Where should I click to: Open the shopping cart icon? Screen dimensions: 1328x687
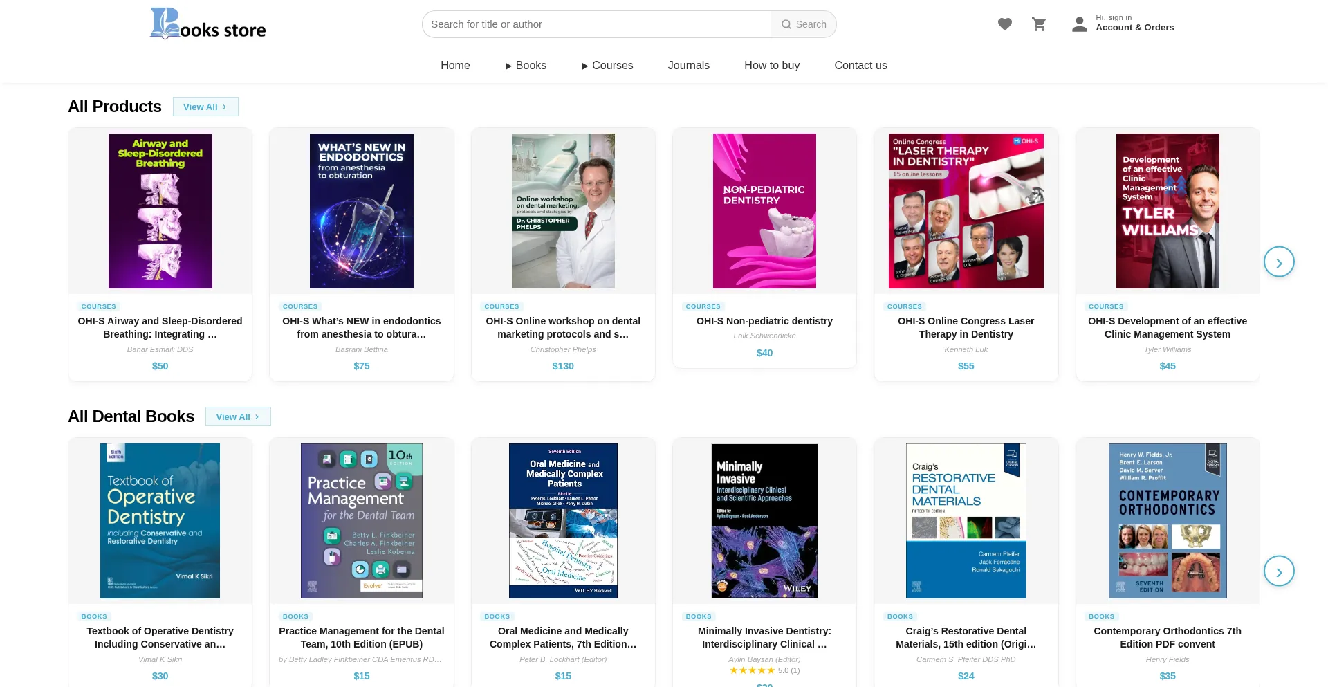pyautogui.click(x=1039, y=24)
